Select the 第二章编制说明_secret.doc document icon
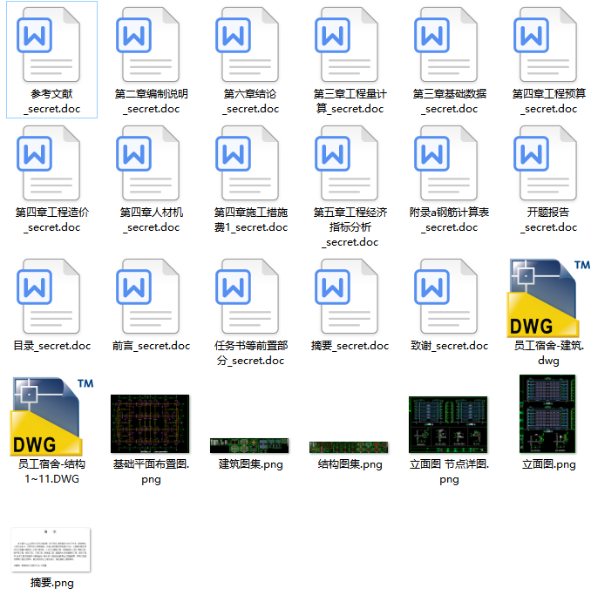Viewport: 591px width, 595px height. point(148,44)
